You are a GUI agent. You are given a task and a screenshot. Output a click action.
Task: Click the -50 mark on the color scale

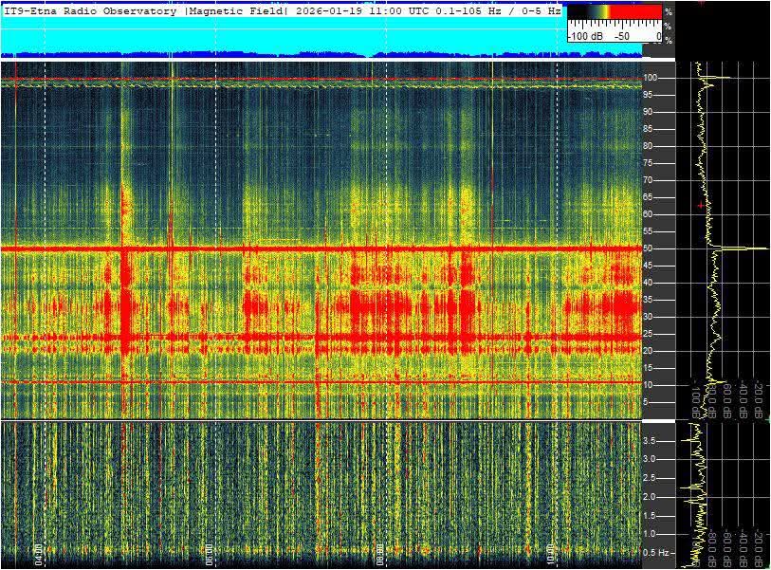(622, 36)
